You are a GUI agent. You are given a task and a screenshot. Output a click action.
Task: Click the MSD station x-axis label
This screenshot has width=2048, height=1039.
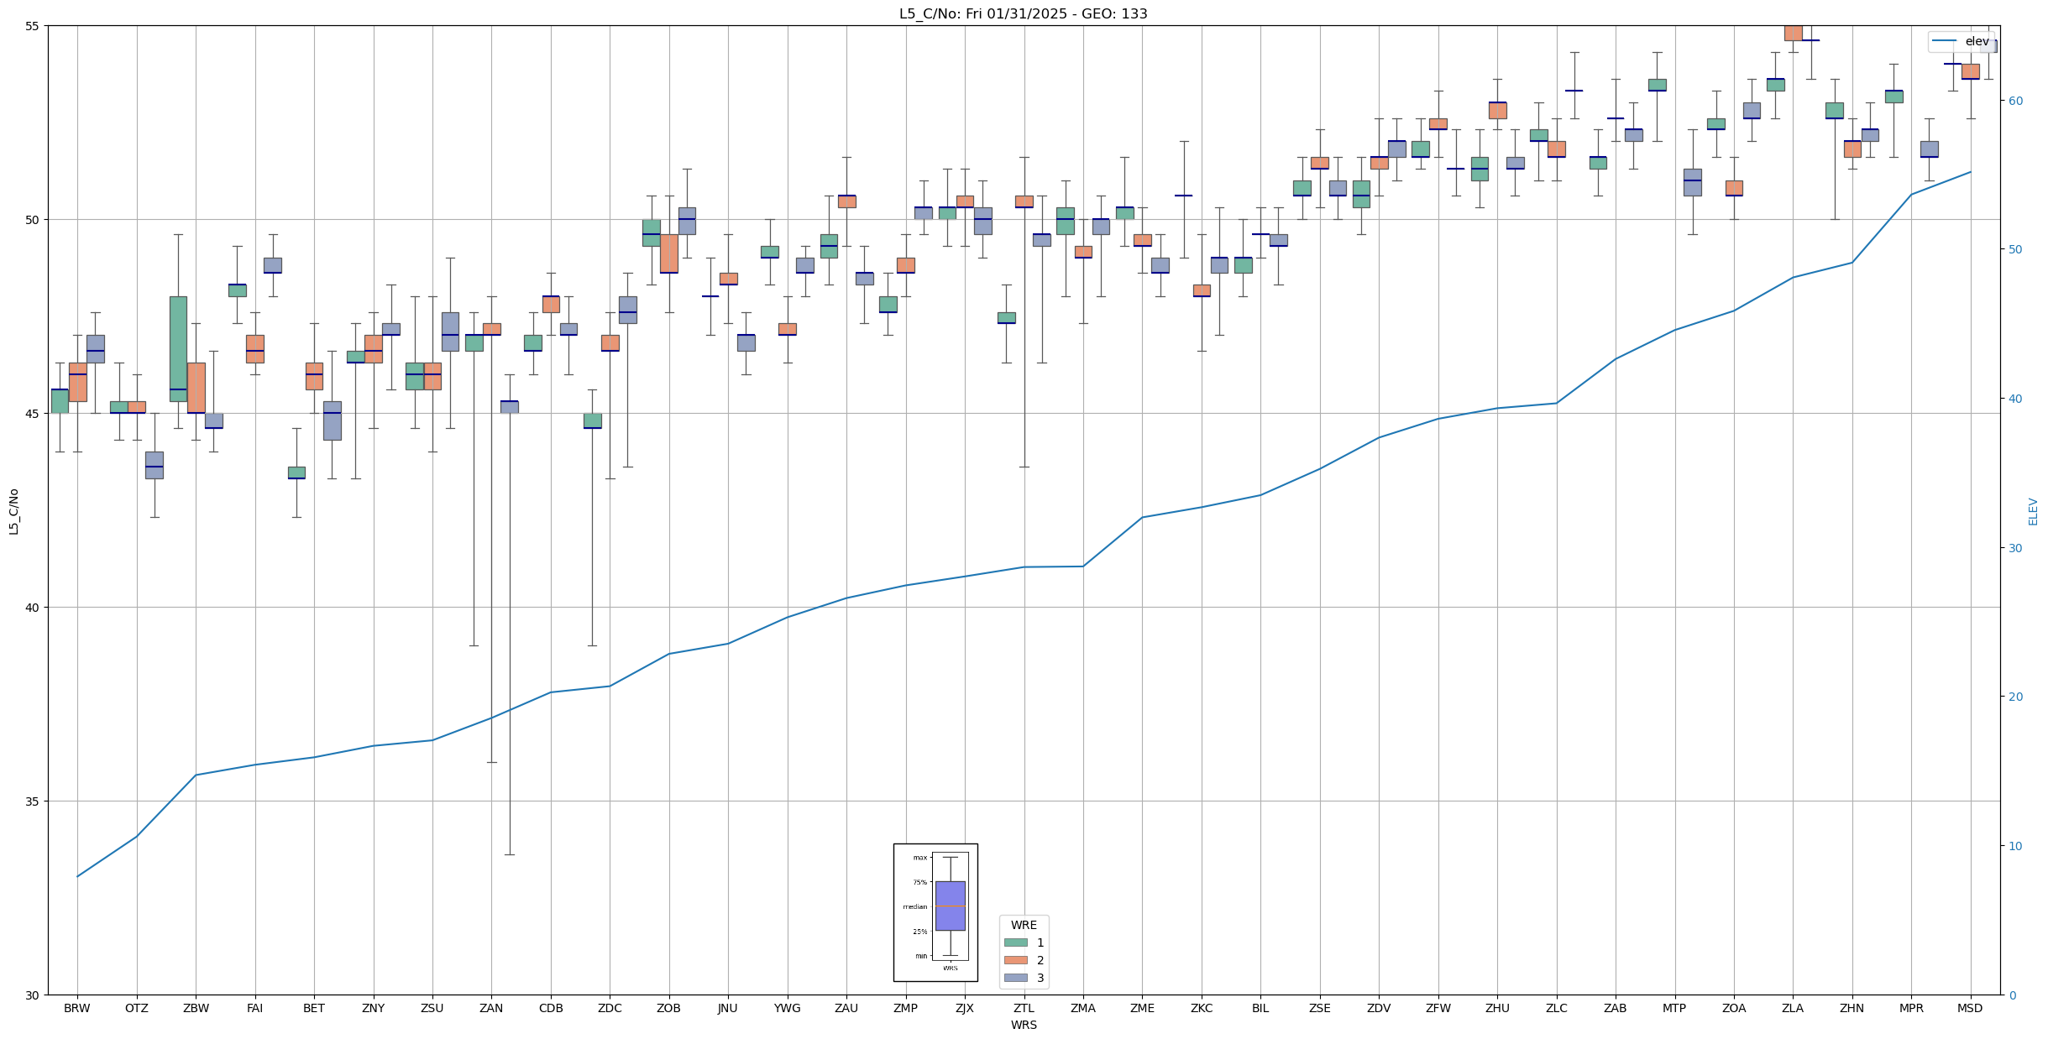point(1970,1008)
